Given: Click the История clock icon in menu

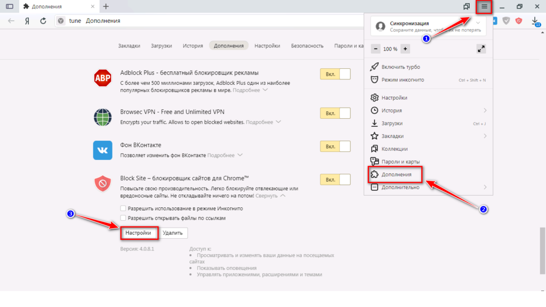Looking at the screenshot, I should 374,110.
